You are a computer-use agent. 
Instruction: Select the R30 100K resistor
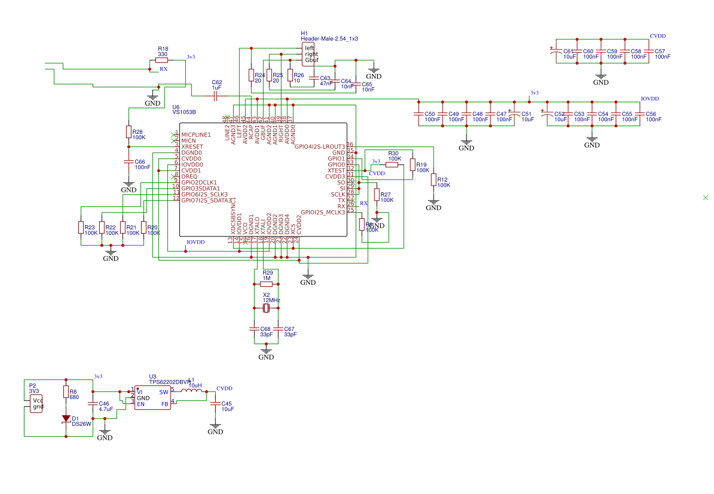click(x=392, y=164)
